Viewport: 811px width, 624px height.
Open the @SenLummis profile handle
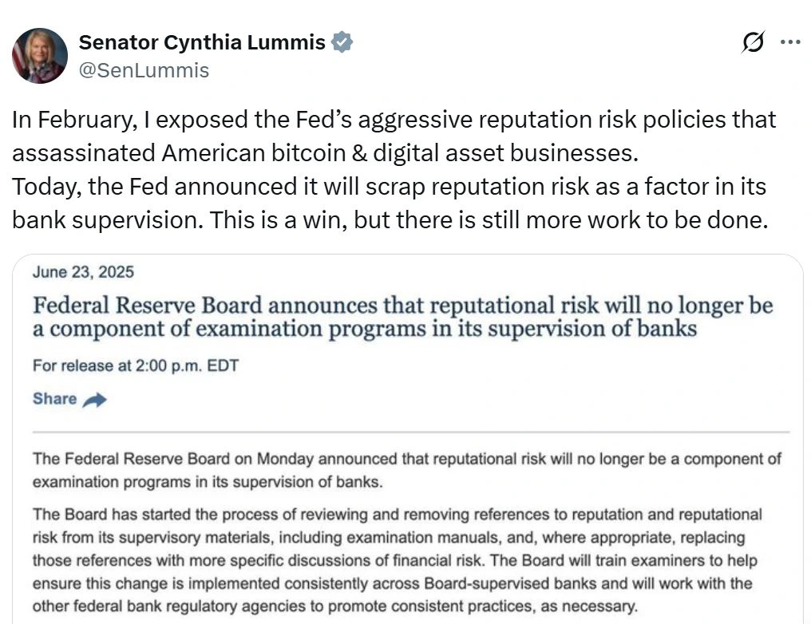click(x=143, y=70)
